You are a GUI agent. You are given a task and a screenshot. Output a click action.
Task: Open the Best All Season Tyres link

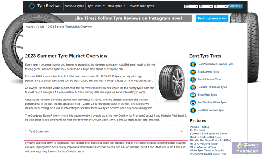pos(209,80)
